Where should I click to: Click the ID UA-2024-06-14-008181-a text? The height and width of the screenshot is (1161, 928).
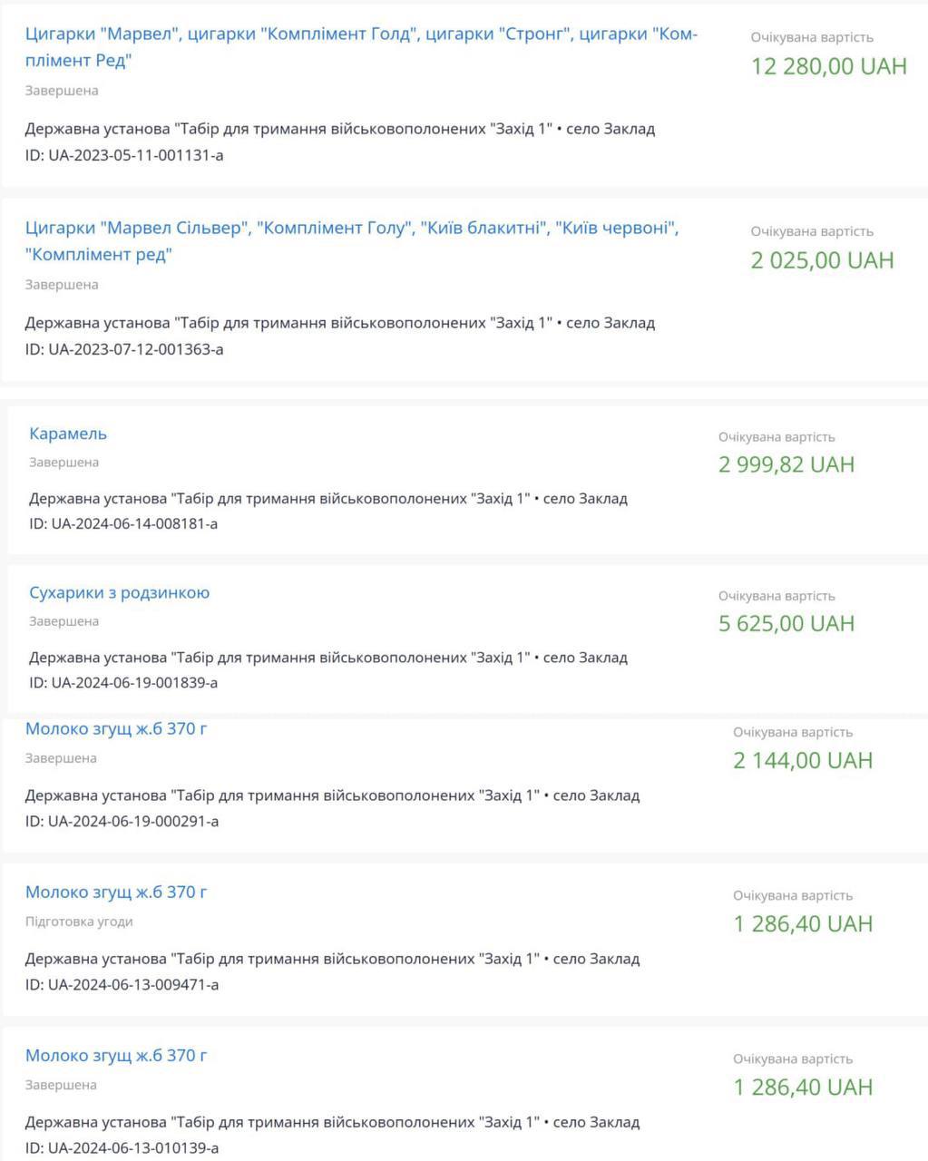[x=123, y=523]
